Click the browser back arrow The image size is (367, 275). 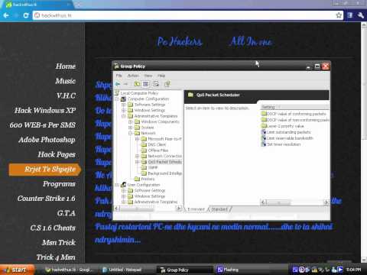click(x=6, y=15)
